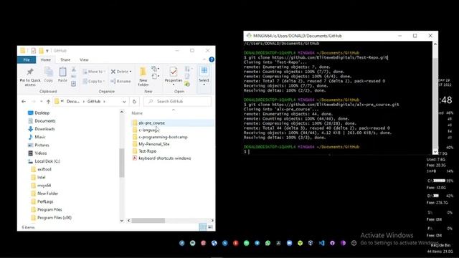Expand the Delete dropdown arrow
Viewport: 459px width, 258px height.
pos(131,72)
